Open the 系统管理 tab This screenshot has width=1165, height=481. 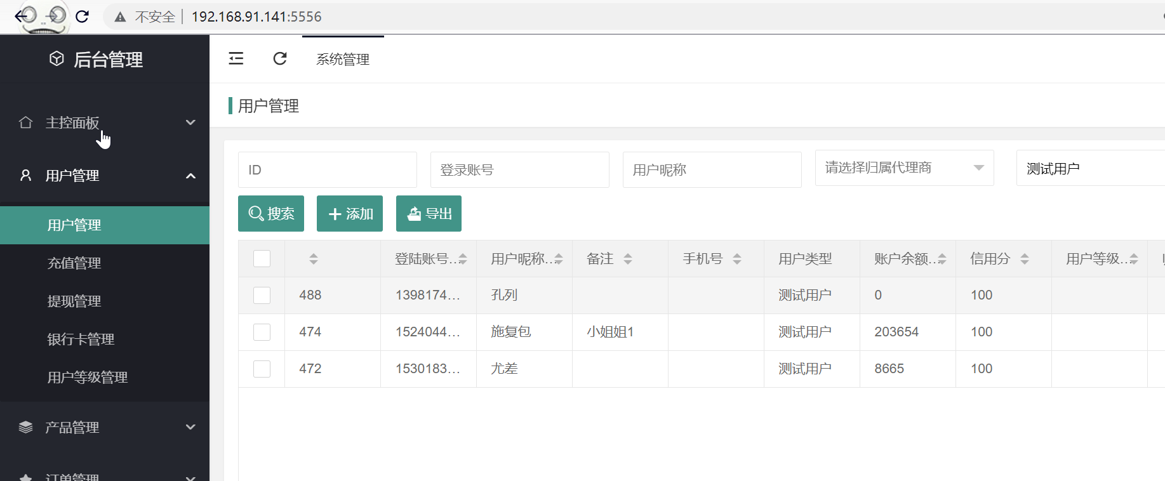coord(343,59)
